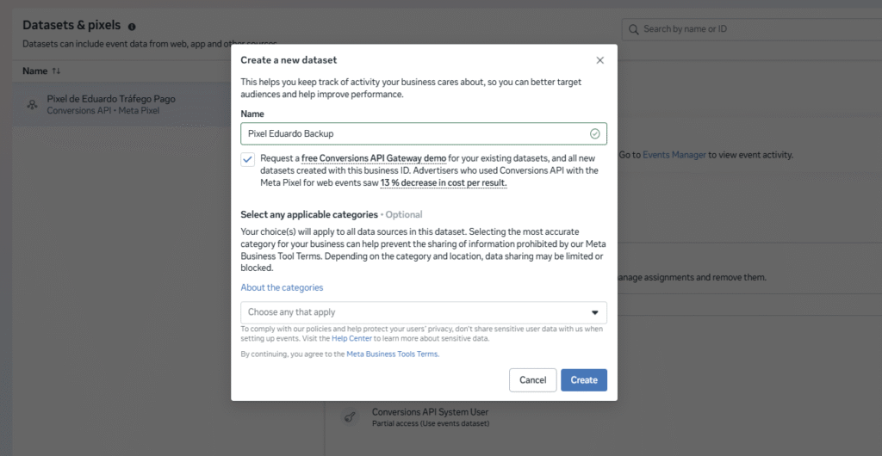This screenshot has width=882, height=456.
Task: Focus the Search by name or ID box
Action: [x=749, y=29]
